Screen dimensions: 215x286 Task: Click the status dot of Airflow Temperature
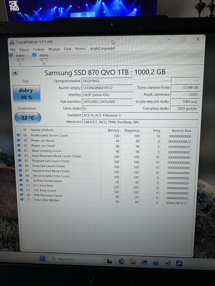click(x=21, y=180)
